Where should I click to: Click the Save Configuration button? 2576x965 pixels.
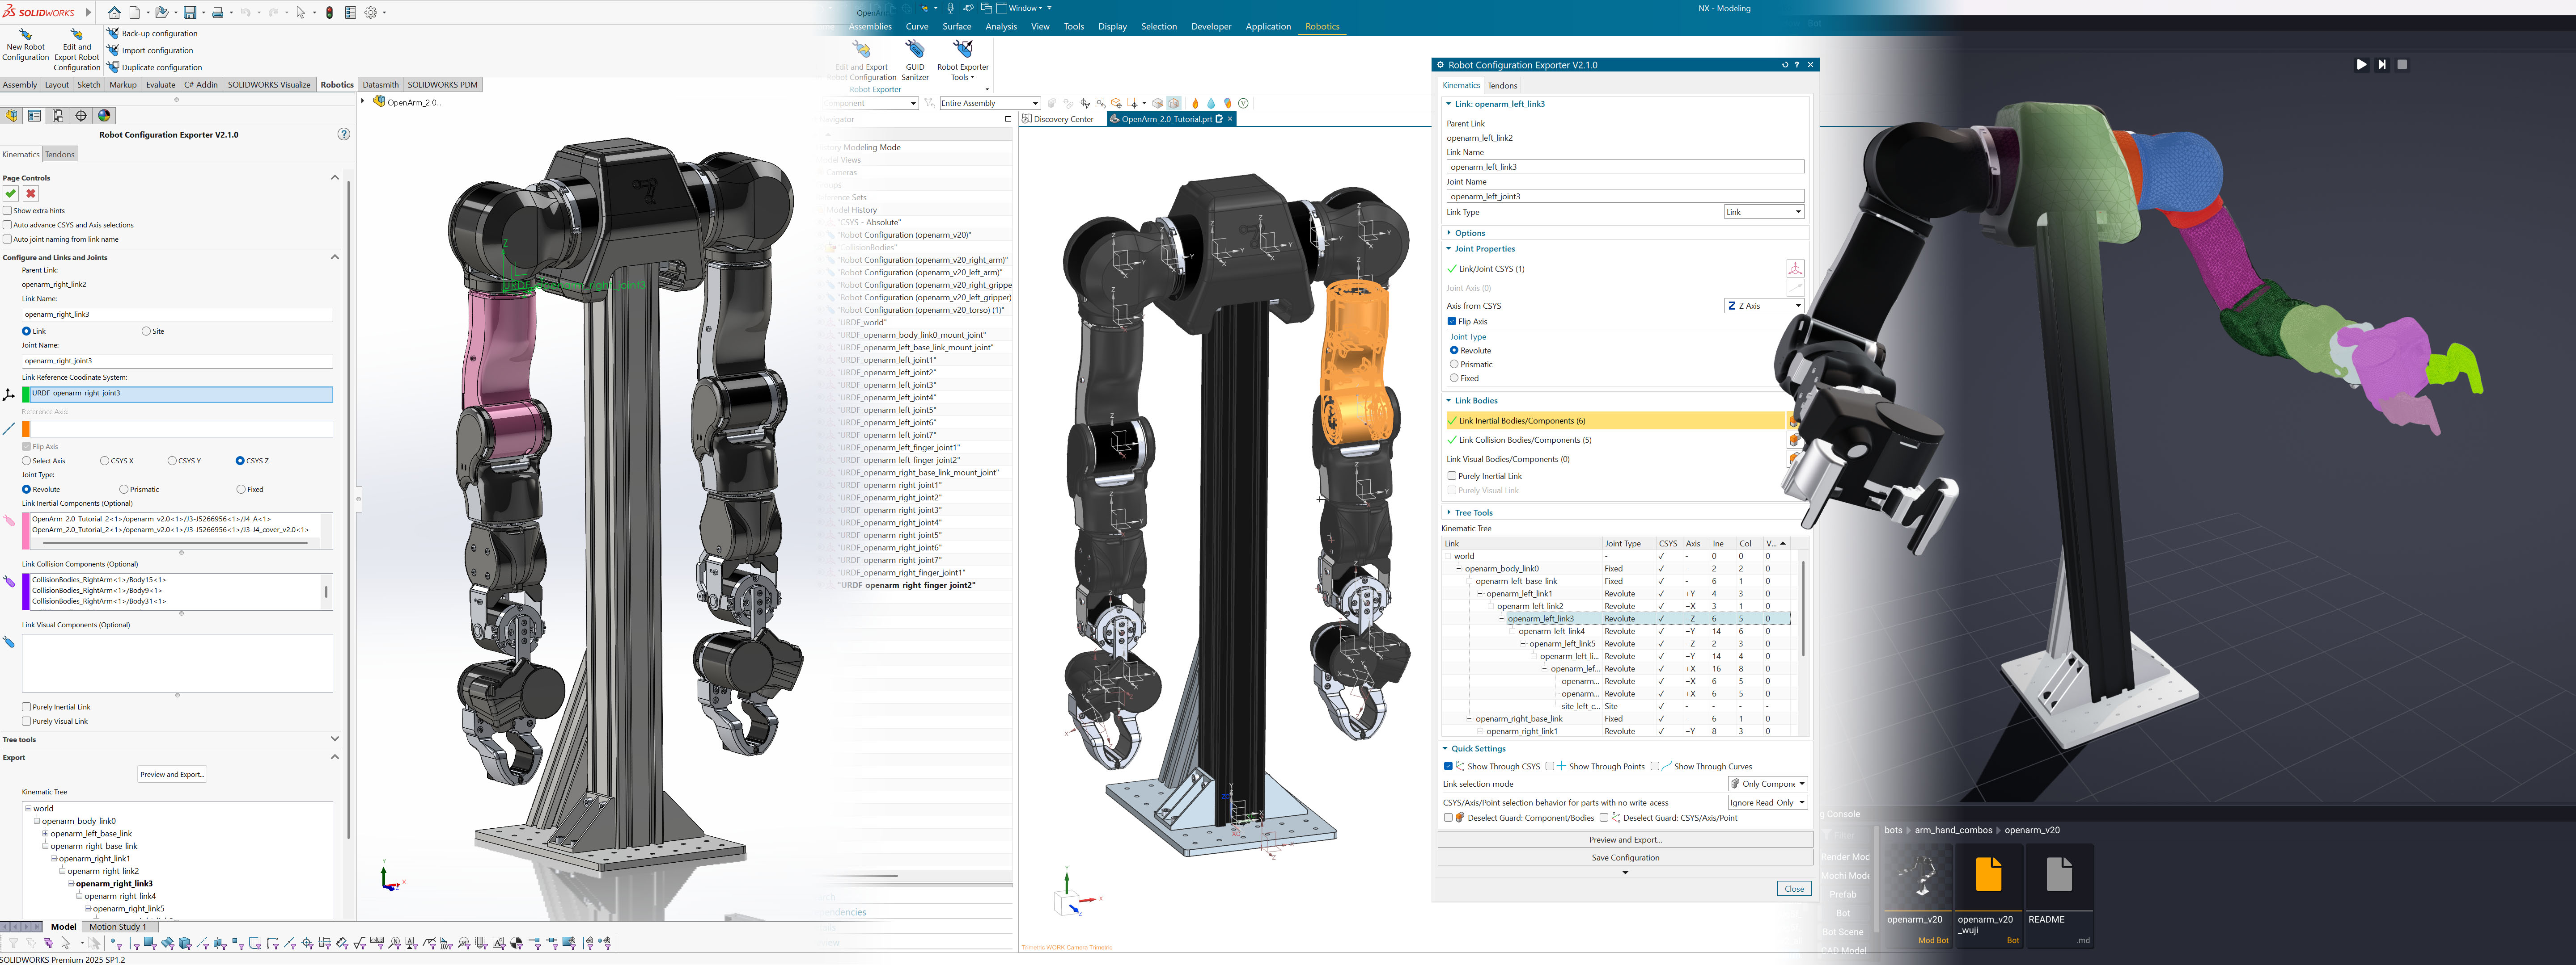(x=1625, y=858)
